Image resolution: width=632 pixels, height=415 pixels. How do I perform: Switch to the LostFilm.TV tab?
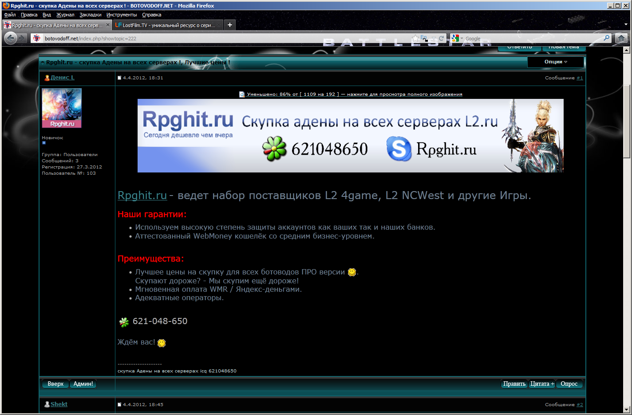[x=168, y=25]
